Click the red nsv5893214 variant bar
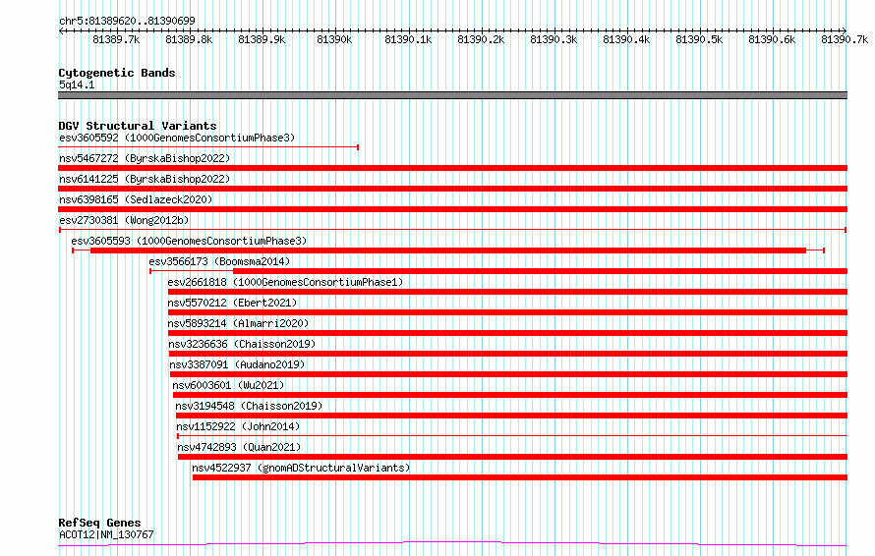This screenshot has height=556, width=875. click(x=508, y=333)
